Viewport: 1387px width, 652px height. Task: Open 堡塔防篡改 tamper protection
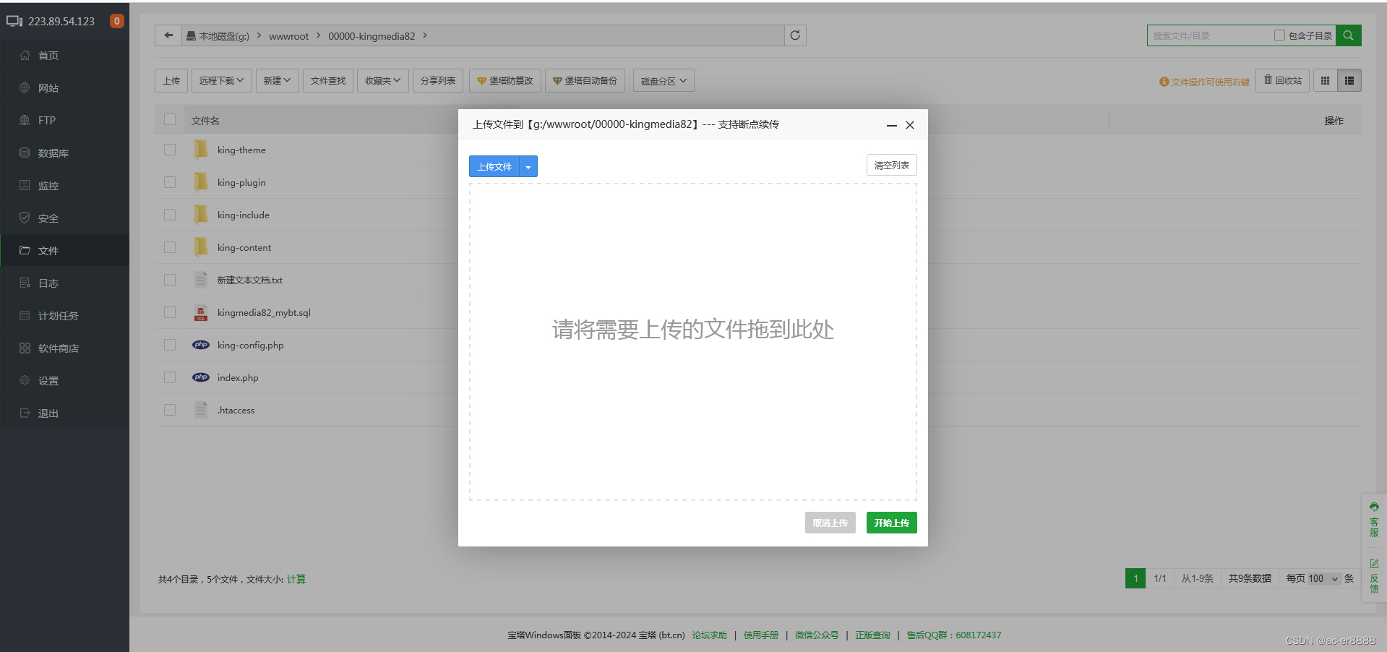[505, 81]
